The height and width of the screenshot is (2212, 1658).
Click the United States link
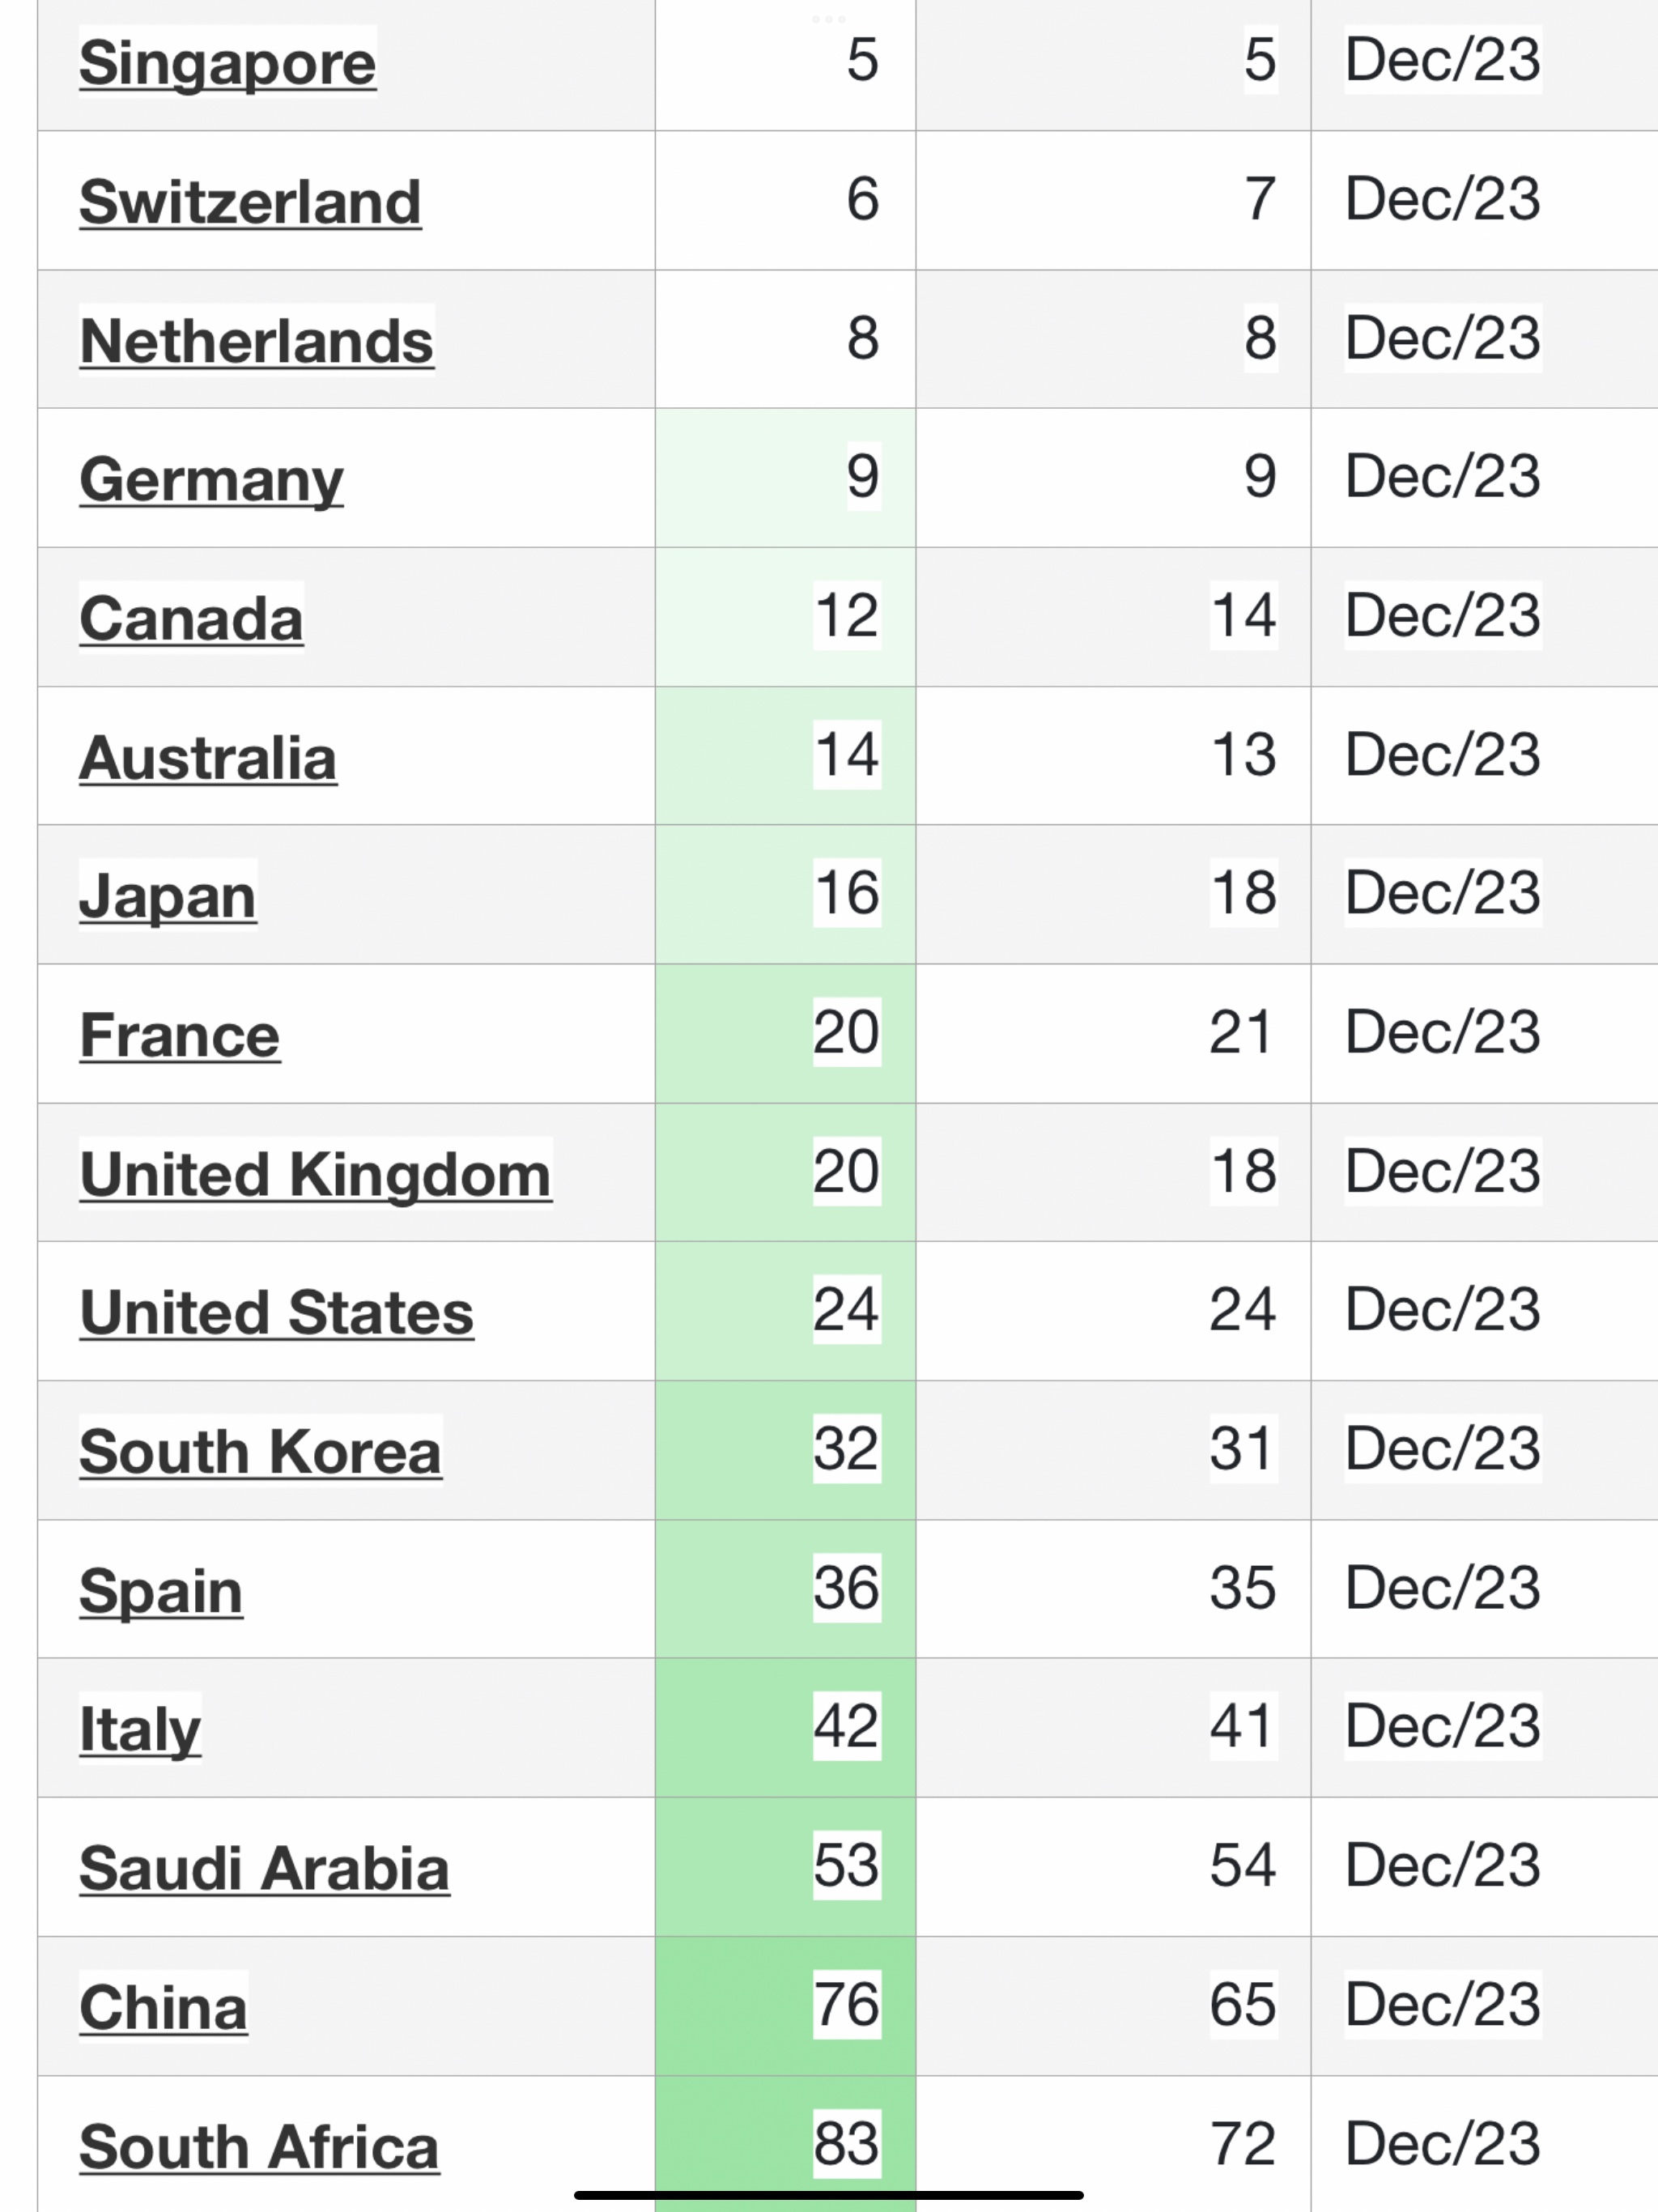[x=276, y=1312]
